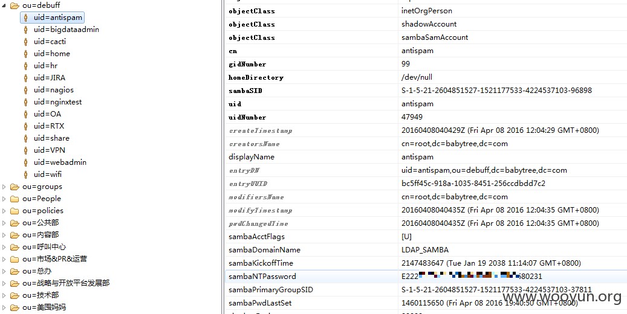
Task: Click the folder icon of ou=美国妈妈
Action: click(x=15, y=307)
